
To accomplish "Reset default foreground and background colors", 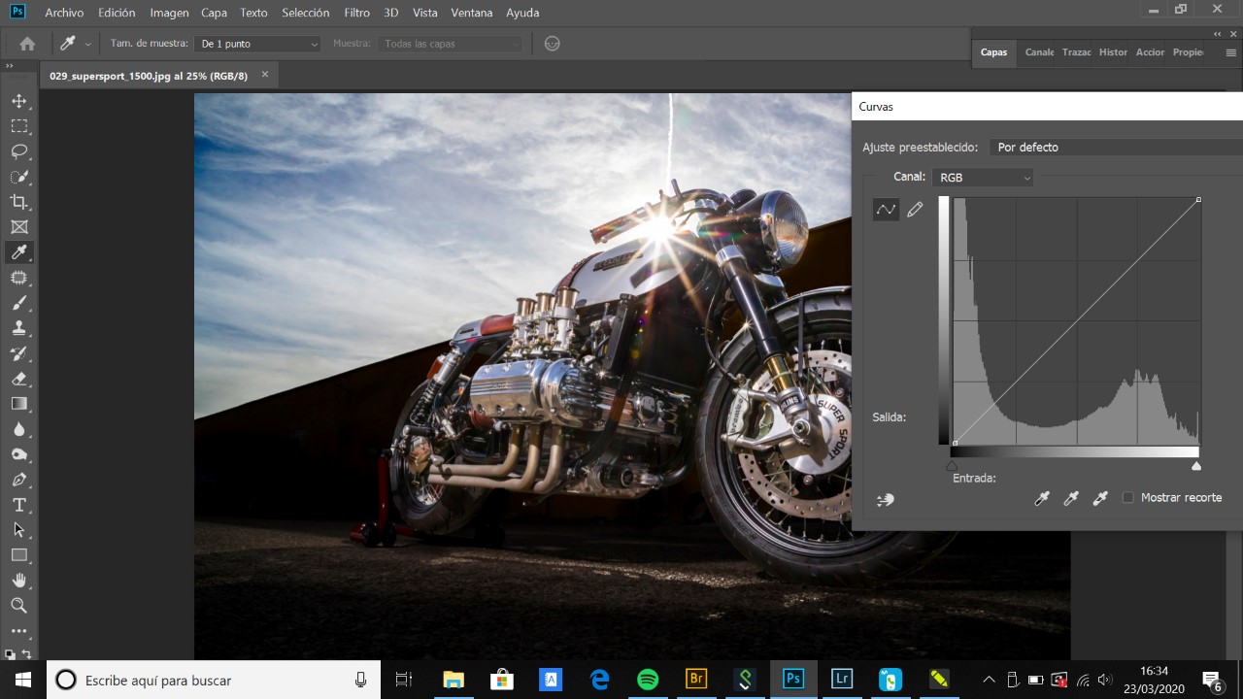I will 10,654.
